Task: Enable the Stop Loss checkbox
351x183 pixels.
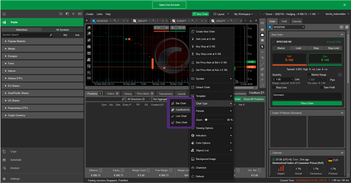Action: 274,87
